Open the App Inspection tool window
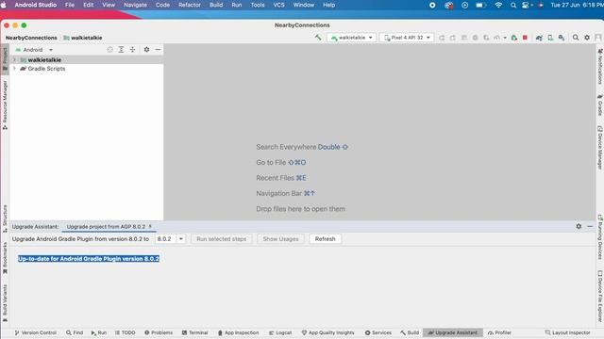Viewport: 604px width, 339px height. click(238, 332)
